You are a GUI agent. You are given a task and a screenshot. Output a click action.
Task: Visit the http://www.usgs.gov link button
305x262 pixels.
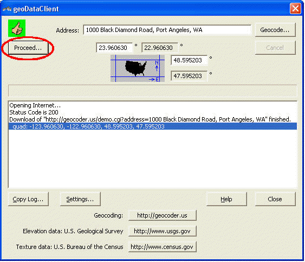pos(162,231)
